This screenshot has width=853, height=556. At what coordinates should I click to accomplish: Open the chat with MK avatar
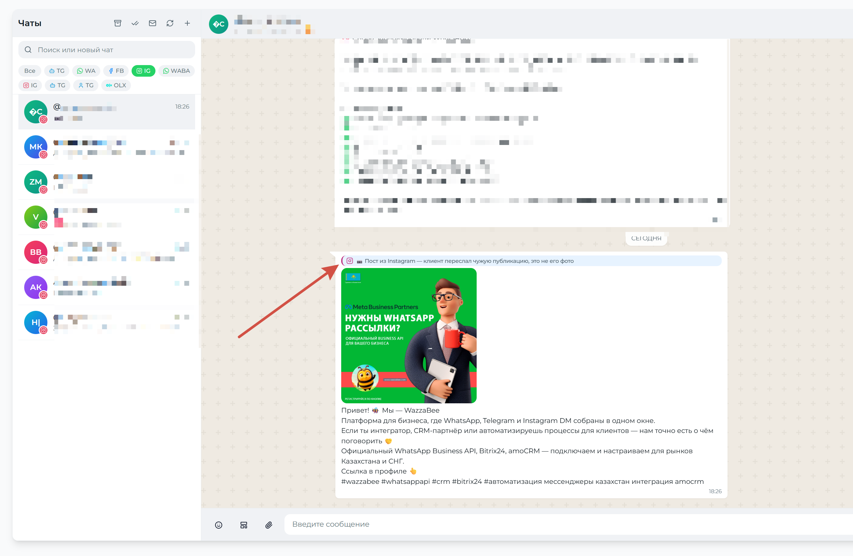coord(107,147)
